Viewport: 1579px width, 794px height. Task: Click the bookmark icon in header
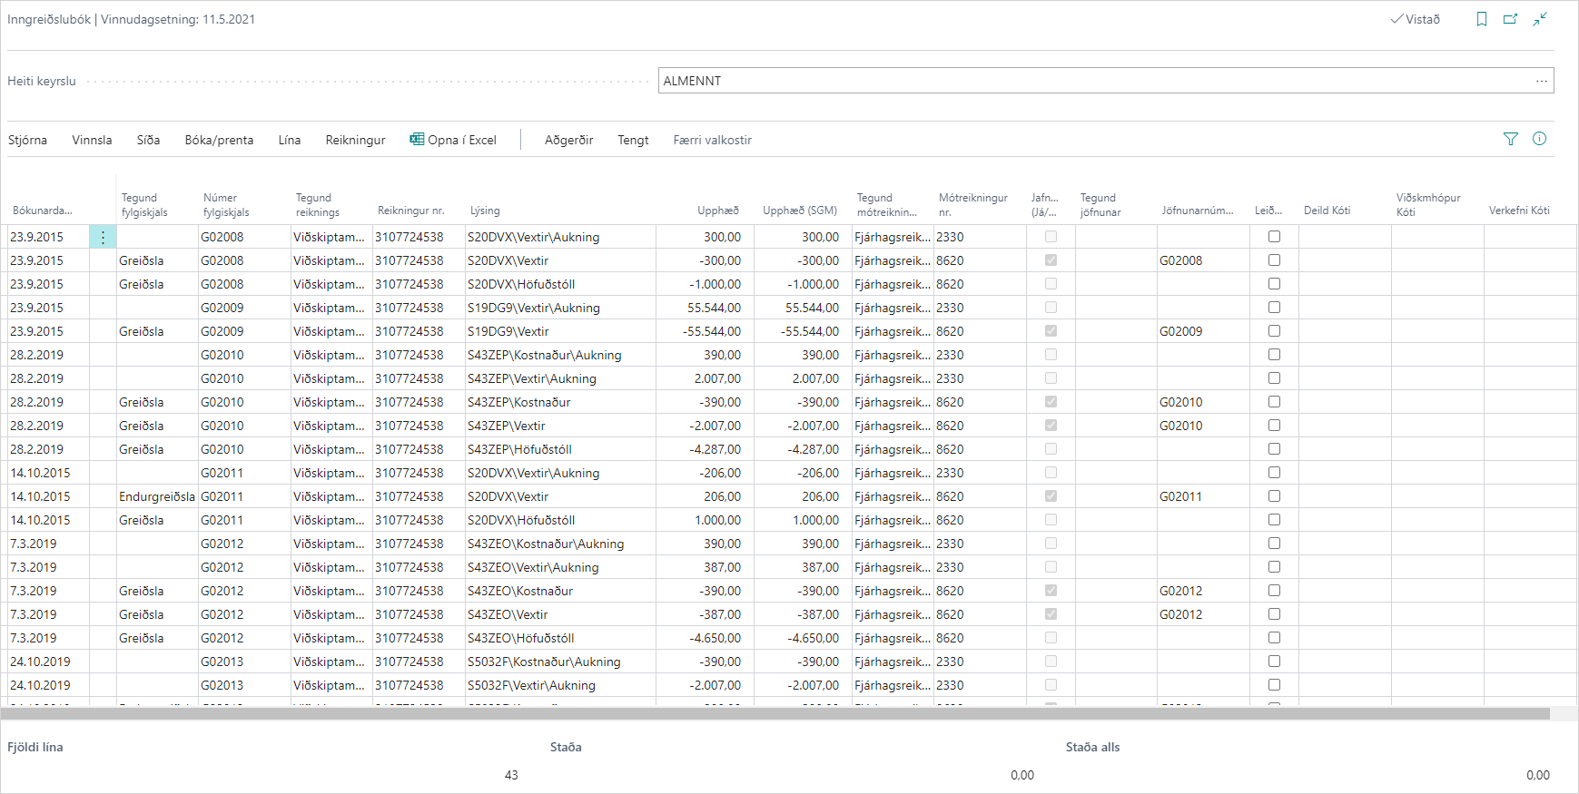pos(1482,19)
